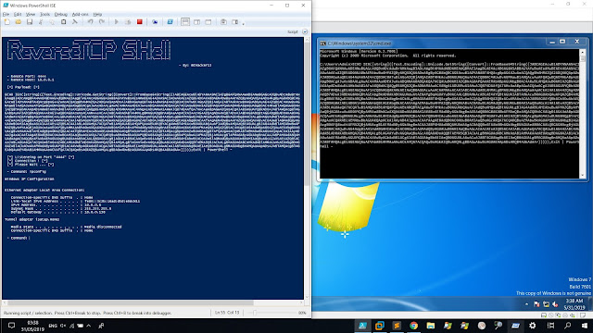Open the View menu in PowerShell ISE

(x=31, y=14)
